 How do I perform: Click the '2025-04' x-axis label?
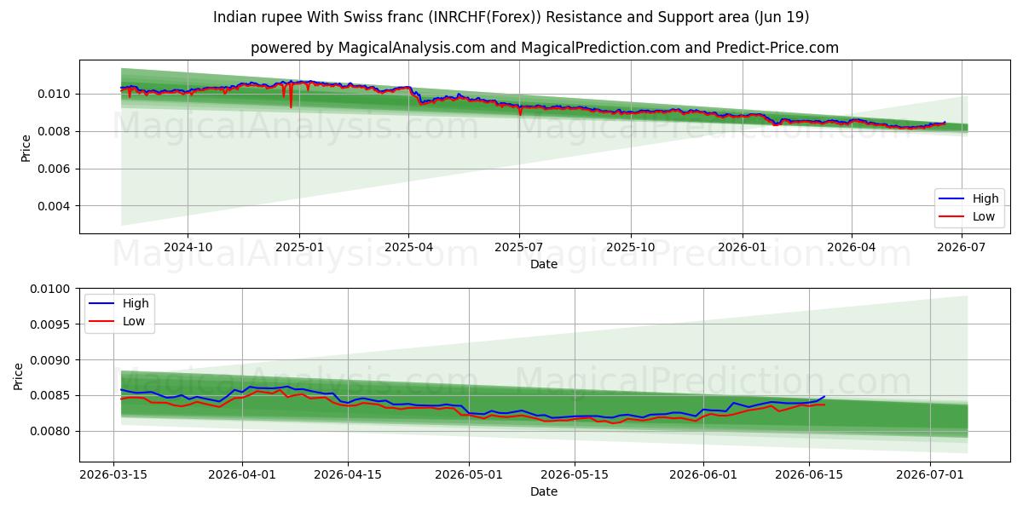[x=408, y=246]
